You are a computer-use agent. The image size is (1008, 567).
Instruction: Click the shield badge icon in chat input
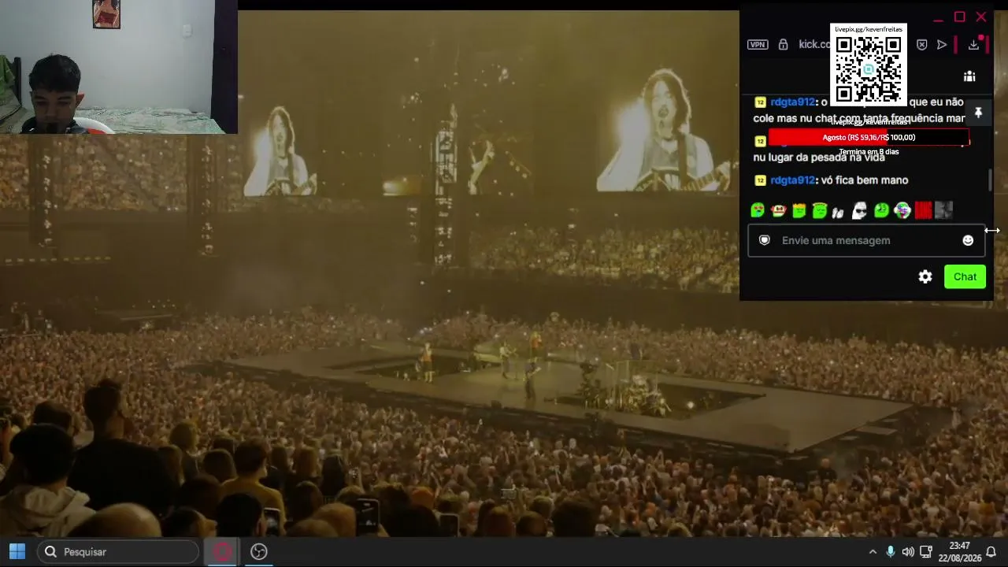click(x=764, y=240)
